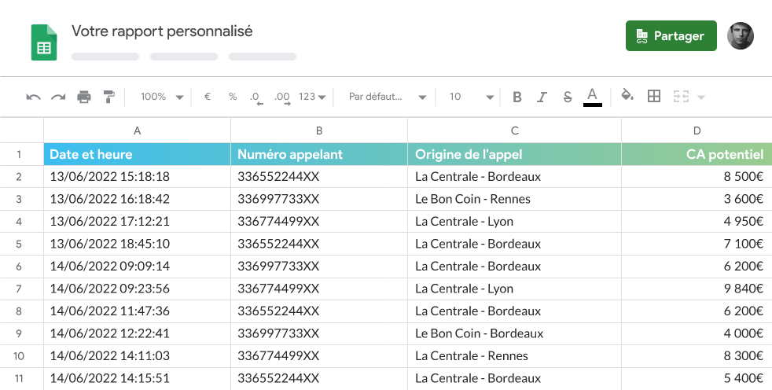Open the 123 number format dropdown
The image size is (772, 390).
pos(312,97)
